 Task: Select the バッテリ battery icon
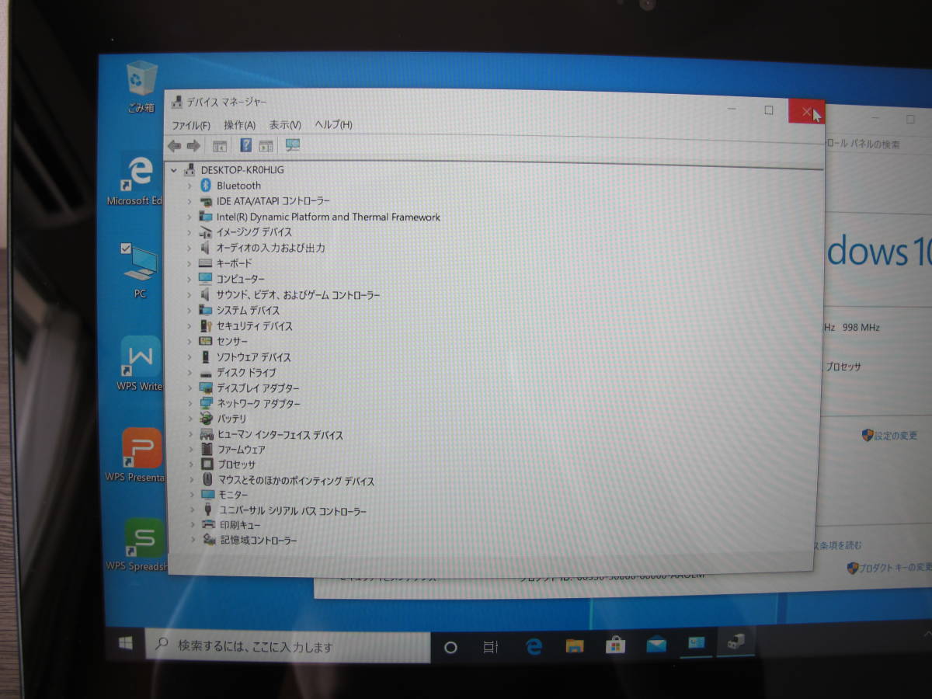pyautogui.click(x=206, y=418)
